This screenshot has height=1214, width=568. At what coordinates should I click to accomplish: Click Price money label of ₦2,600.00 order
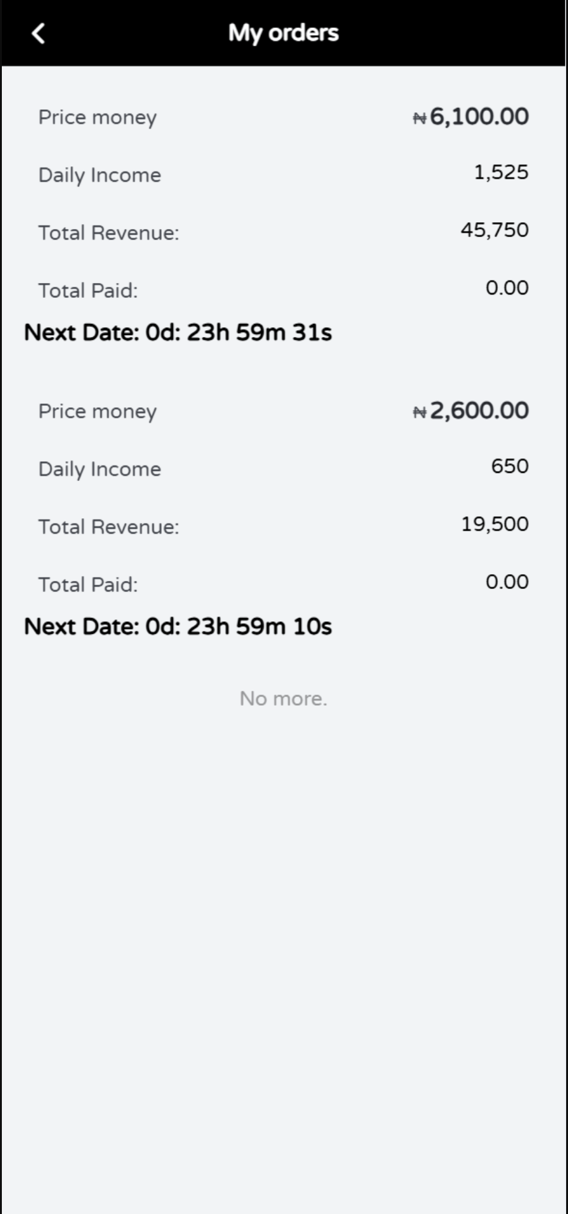pos(97,411)
